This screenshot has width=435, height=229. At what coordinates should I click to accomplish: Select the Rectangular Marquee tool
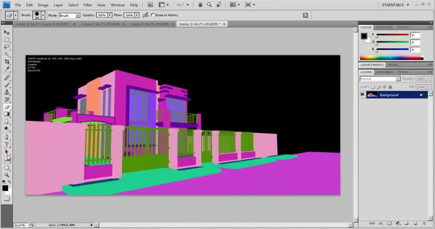7,40
